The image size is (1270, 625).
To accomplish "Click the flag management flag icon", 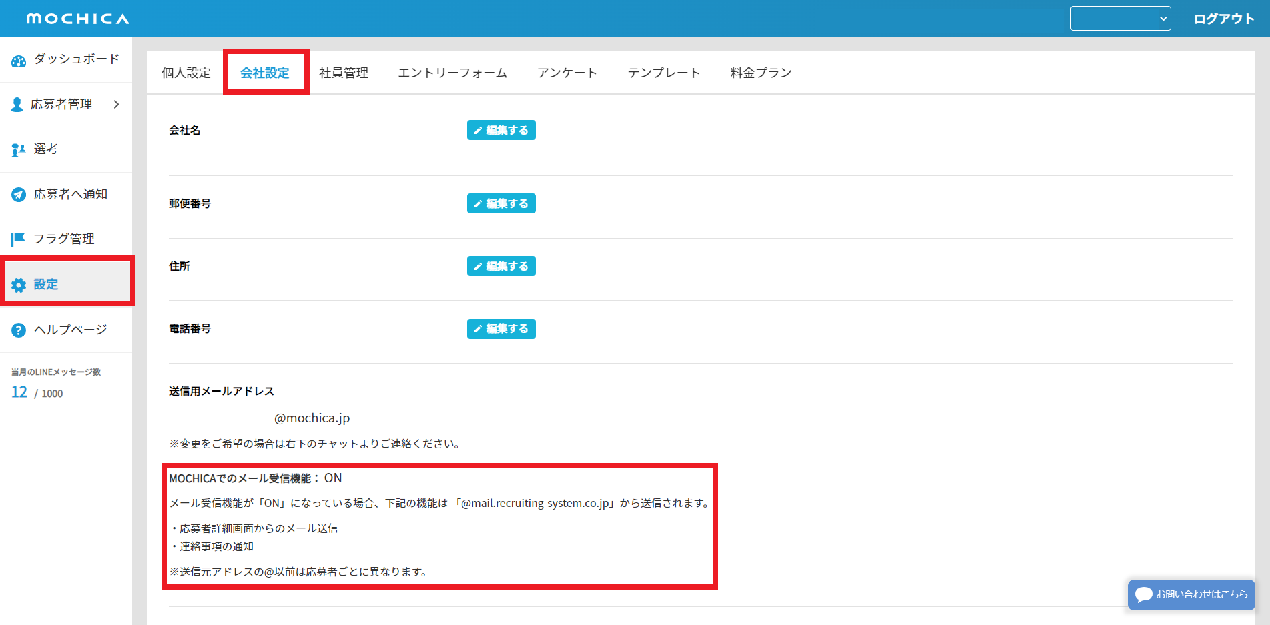I will click(x=19, y=239).
